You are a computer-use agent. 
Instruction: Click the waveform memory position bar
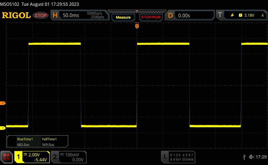(x=137, y=12)
